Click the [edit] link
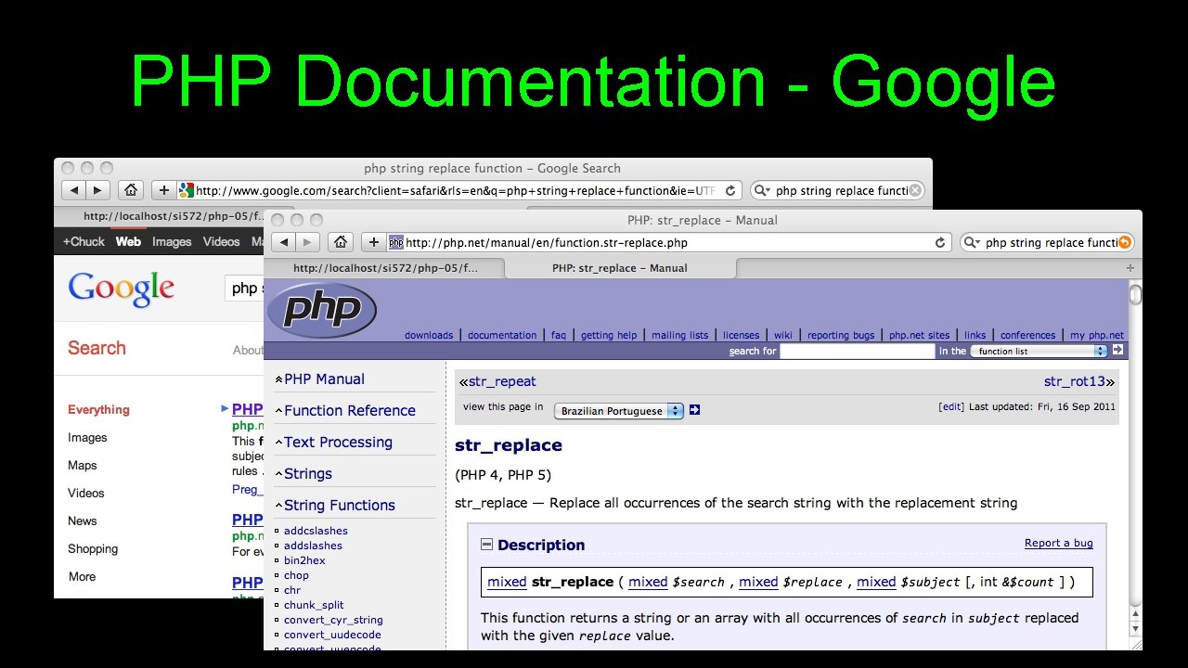The image size is (1188, 668). pos(951,406)
